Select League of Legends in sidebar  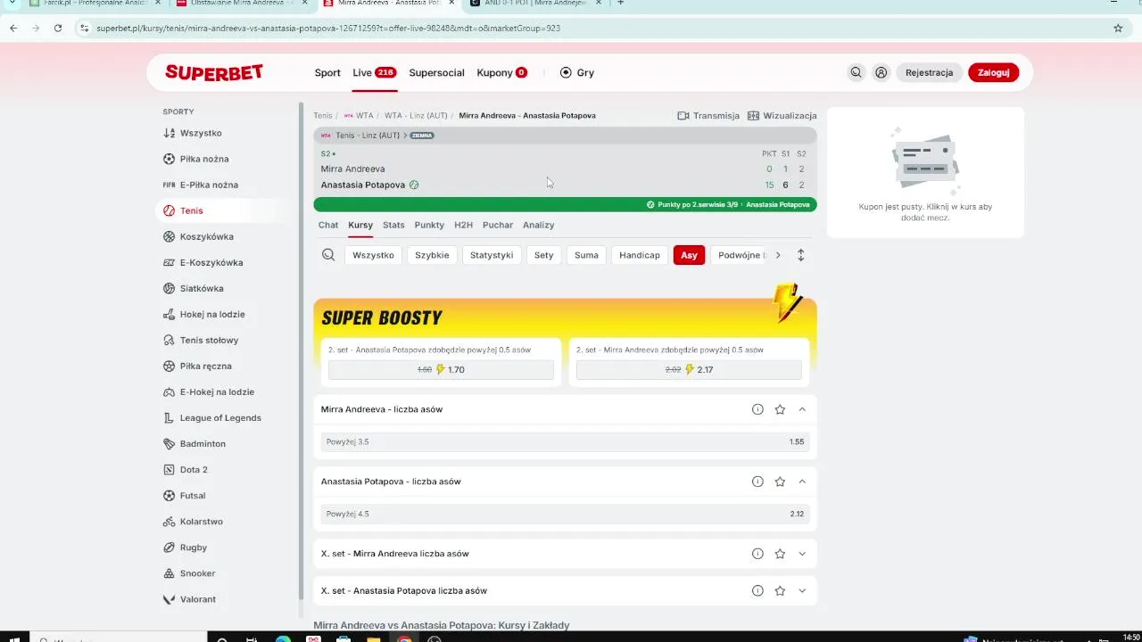212,417
